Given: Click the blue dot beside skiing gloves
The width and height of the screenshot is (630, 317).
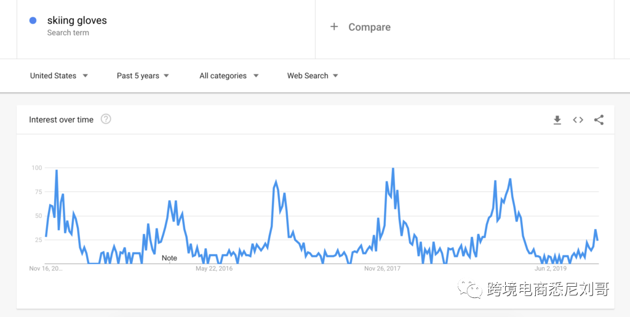Looking at the screenshot, I should pyautogui.click(x=33, y=20).
